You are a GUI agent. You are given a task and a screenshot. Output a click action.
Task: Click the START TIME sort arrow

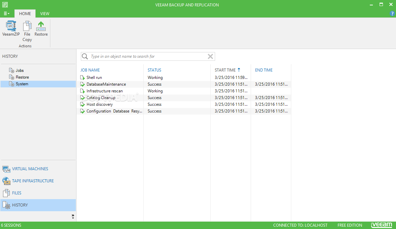point(239,70)
